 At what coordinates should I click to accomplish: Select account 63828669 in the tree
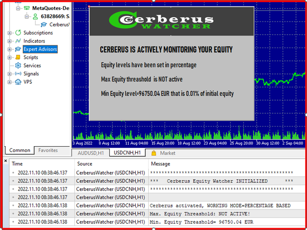pyautogui.click(x=55, y=16)
